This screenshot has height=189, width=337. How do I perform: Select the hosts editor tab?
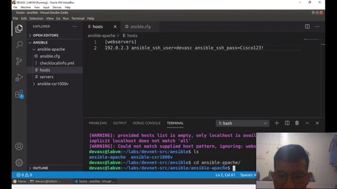click(x=97, y=27)
